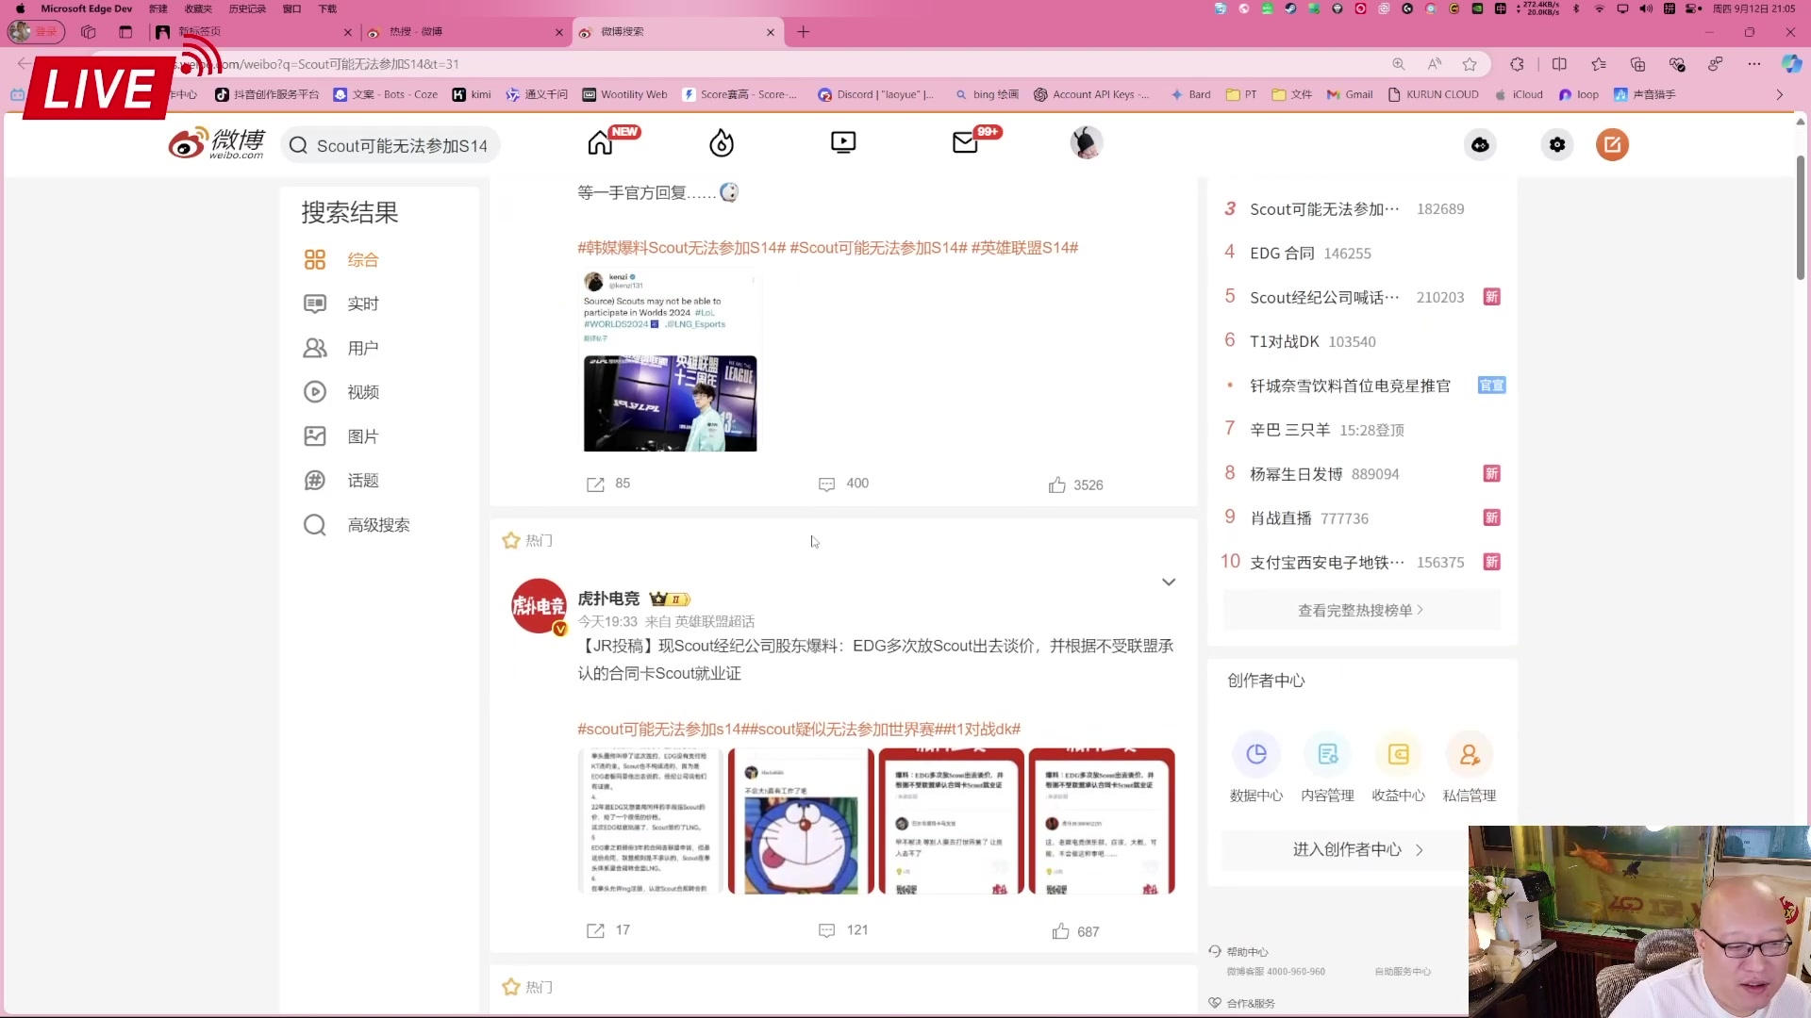
Task: Open the Gmail bookmark
Action: pos(1350,94)
